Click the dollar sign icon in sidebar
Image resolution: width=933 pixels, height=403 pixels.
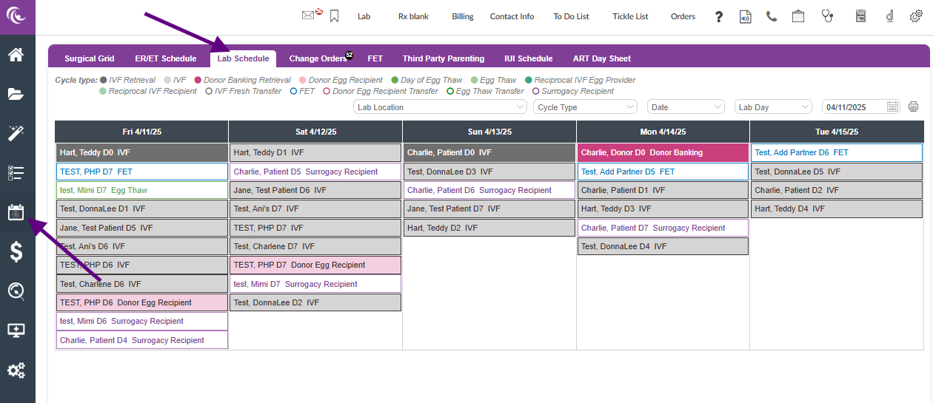coord(16,252)
